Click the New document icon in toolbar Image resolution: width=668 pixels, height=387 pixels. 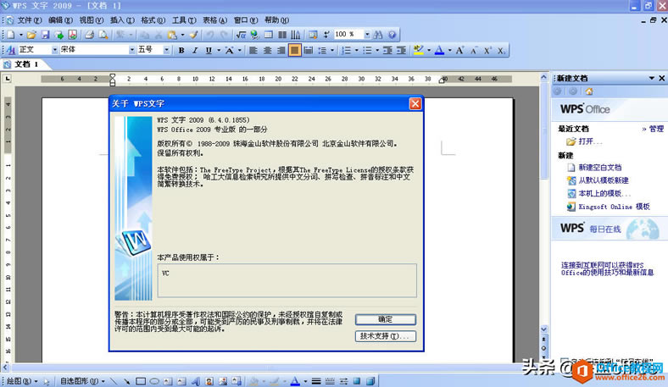[11, 35]
